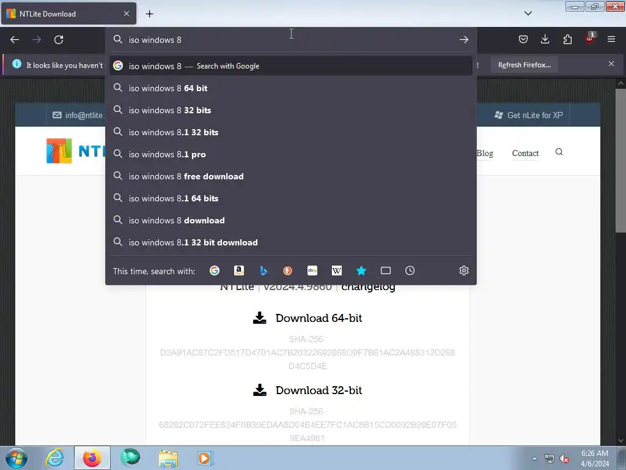Open search settings gear icon
The width and height of the screenshot is (626, 470).
[x=463, y=270]
